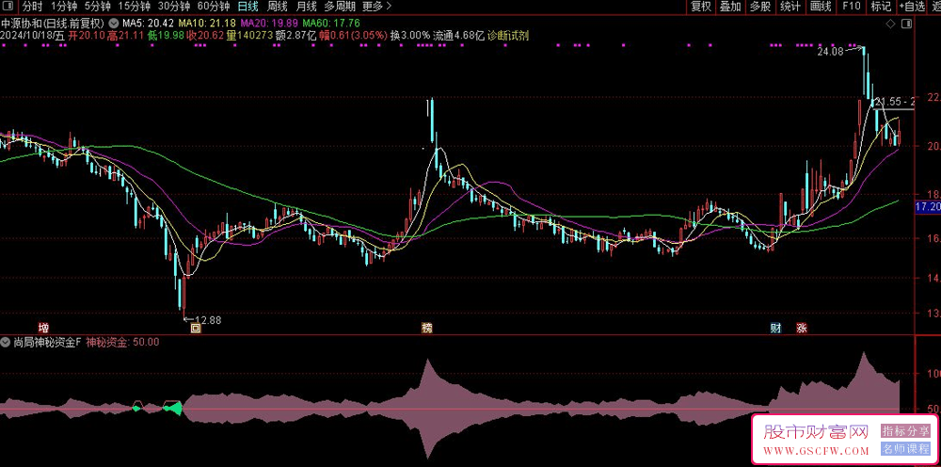Click the 开20.10 open price text
The height and width of the screenshot is (467, 941).
pos(87,36)
